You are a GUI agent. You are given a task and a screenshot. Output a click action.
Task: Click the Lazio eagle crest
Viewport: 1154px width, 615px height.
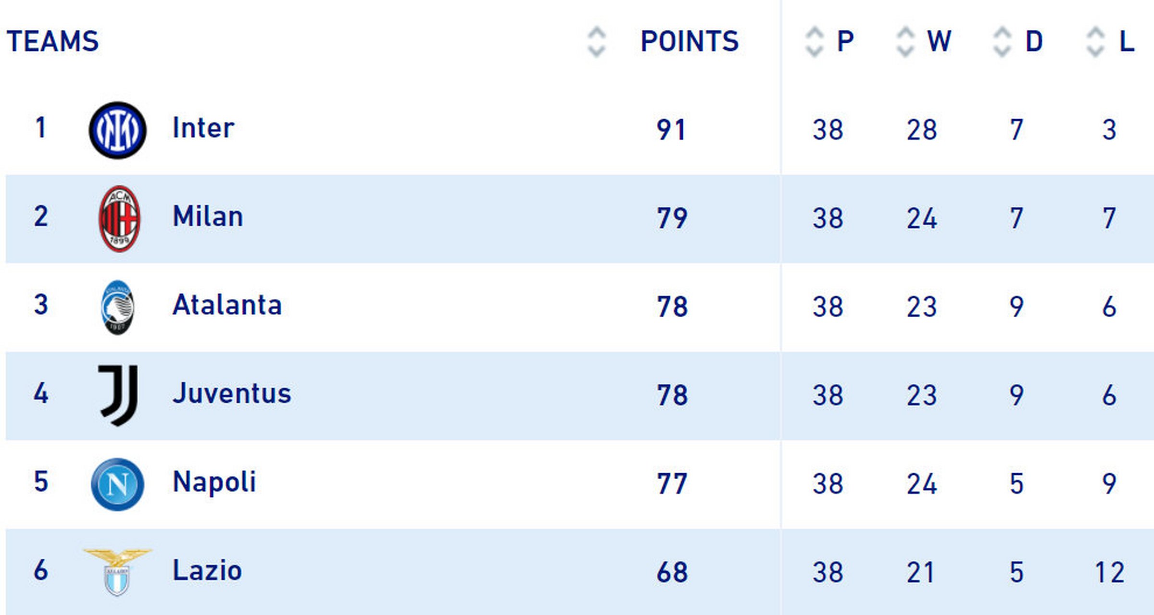point(117,572)
